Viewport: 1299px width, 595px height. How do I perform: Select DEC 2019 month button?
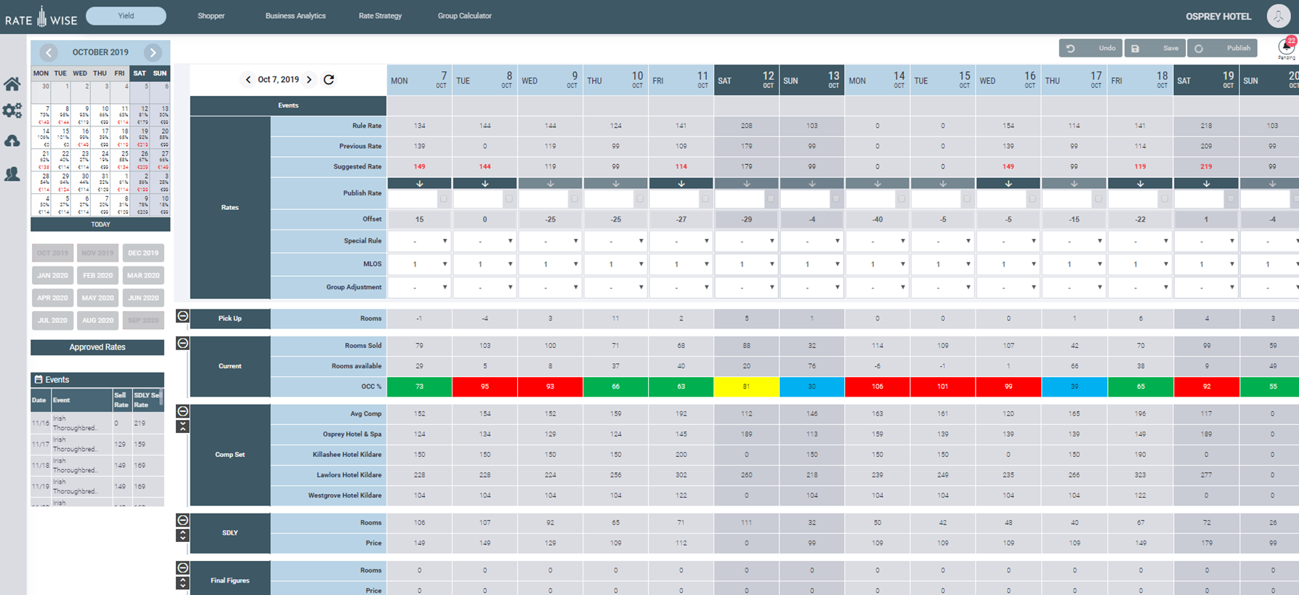coord(143,254)
